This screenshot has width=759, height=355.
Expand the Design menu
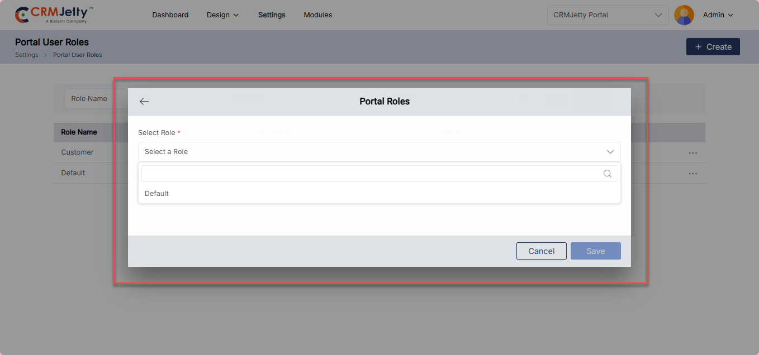[x=222, y=15]
